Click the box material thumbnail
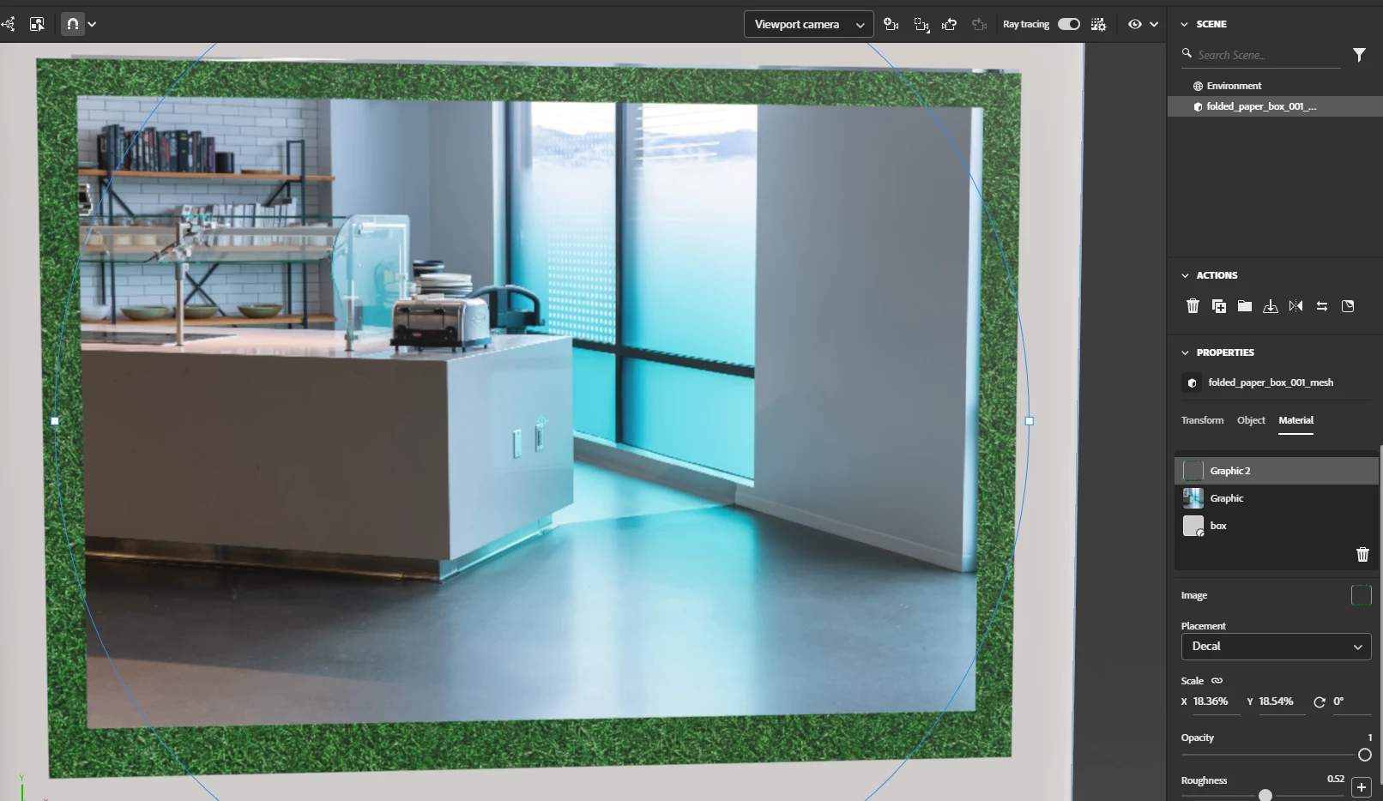This screenshot has width=1383, height=801. (x=1193, y=526)
